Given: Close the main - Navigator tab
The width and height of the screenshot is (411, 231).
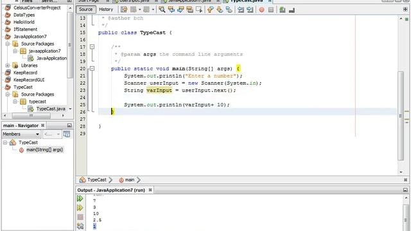Looking at the screenshot, I should [x=43, y=126].
